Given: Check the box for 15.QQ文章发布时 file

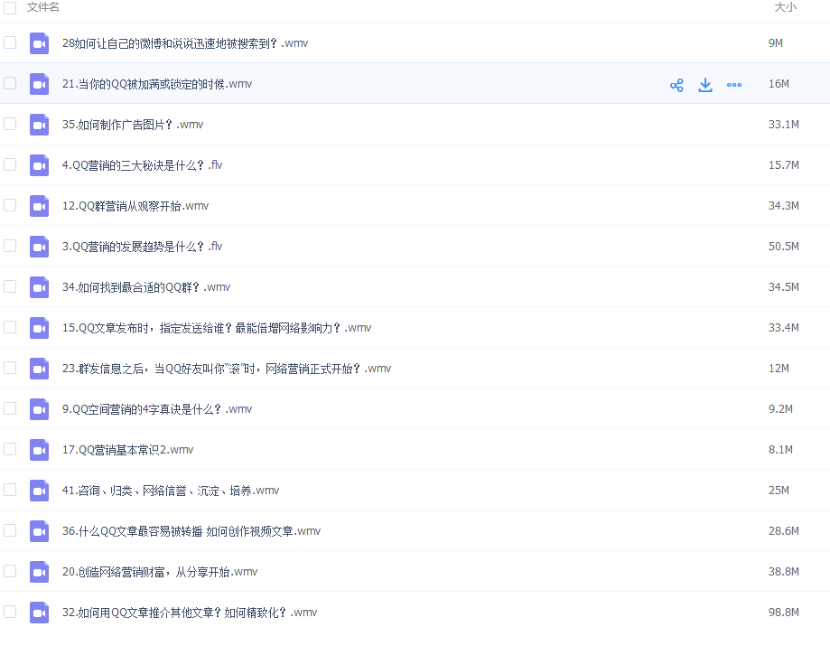Looking at the screenshot, I should pyautogui.click(x=10, y=327).
